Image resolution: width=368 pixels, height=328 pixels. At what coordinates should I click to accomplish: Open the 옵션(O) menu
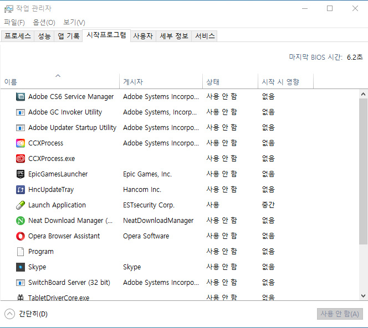44,22
